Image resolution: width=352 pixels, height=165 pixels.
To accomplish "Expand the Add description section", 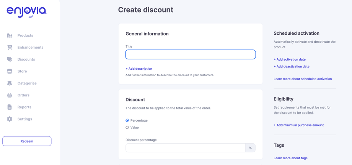I will (x=139, y=69).
